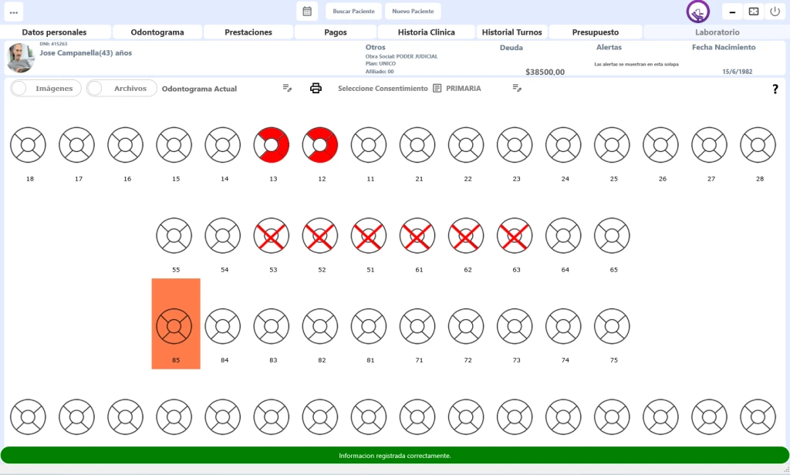790x475 pixels.
Task: Open the help question mark icon
Action: [775, 89]
